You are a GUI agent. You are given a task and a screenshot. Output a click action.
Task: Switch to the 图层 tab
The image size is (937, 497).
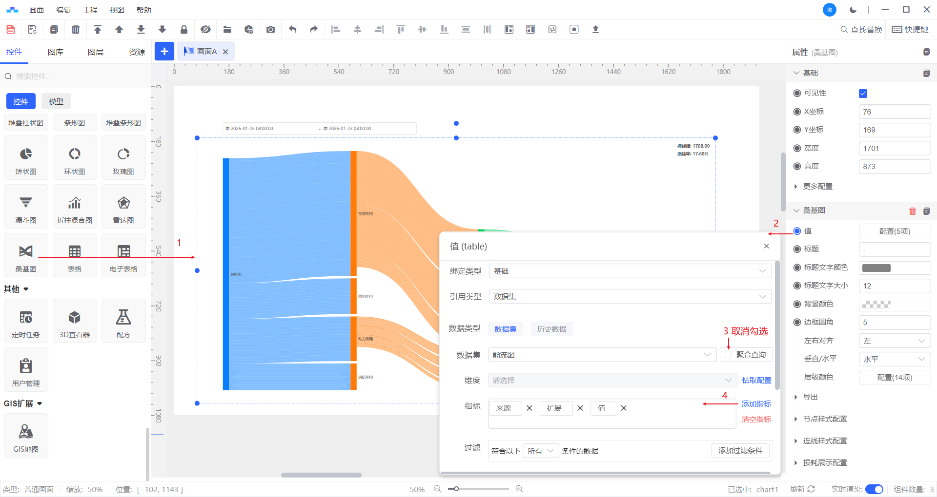click(x=96, y=52)
